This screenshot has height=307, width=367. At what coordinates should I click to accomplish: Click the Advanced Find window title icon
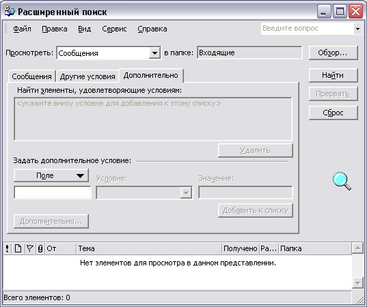pyautogui.click(x=10, y=12)
